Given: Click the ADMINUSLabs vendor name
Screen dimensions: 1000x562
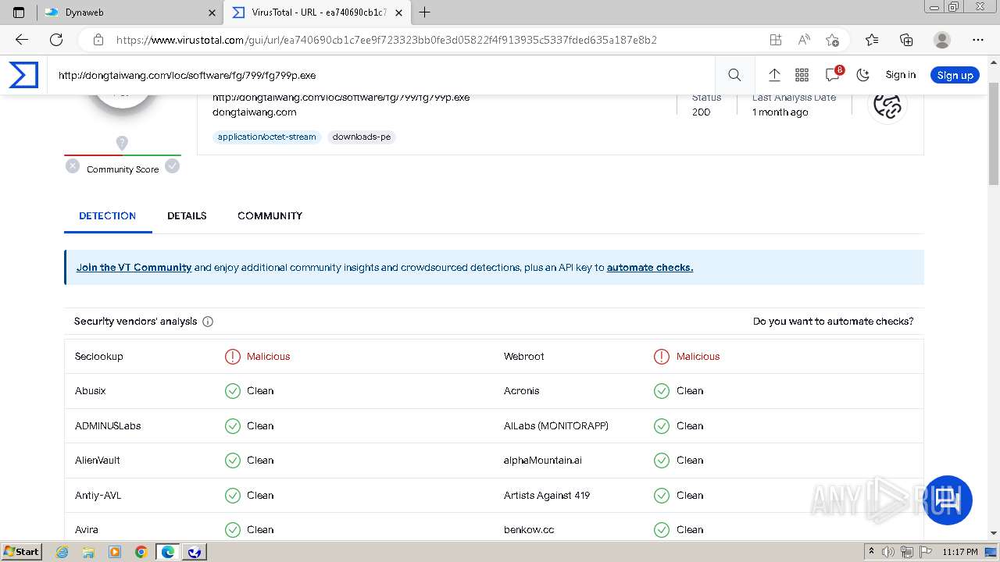Looking at the screenshot, I should pyautogui.click(x=108, y=426).
